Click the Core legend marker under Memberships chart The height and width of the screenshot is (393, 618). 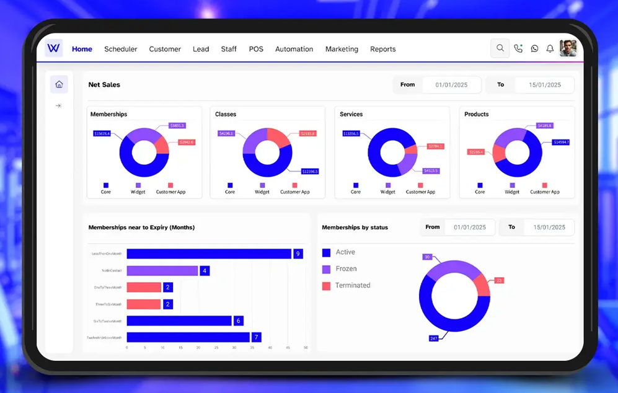107,185
